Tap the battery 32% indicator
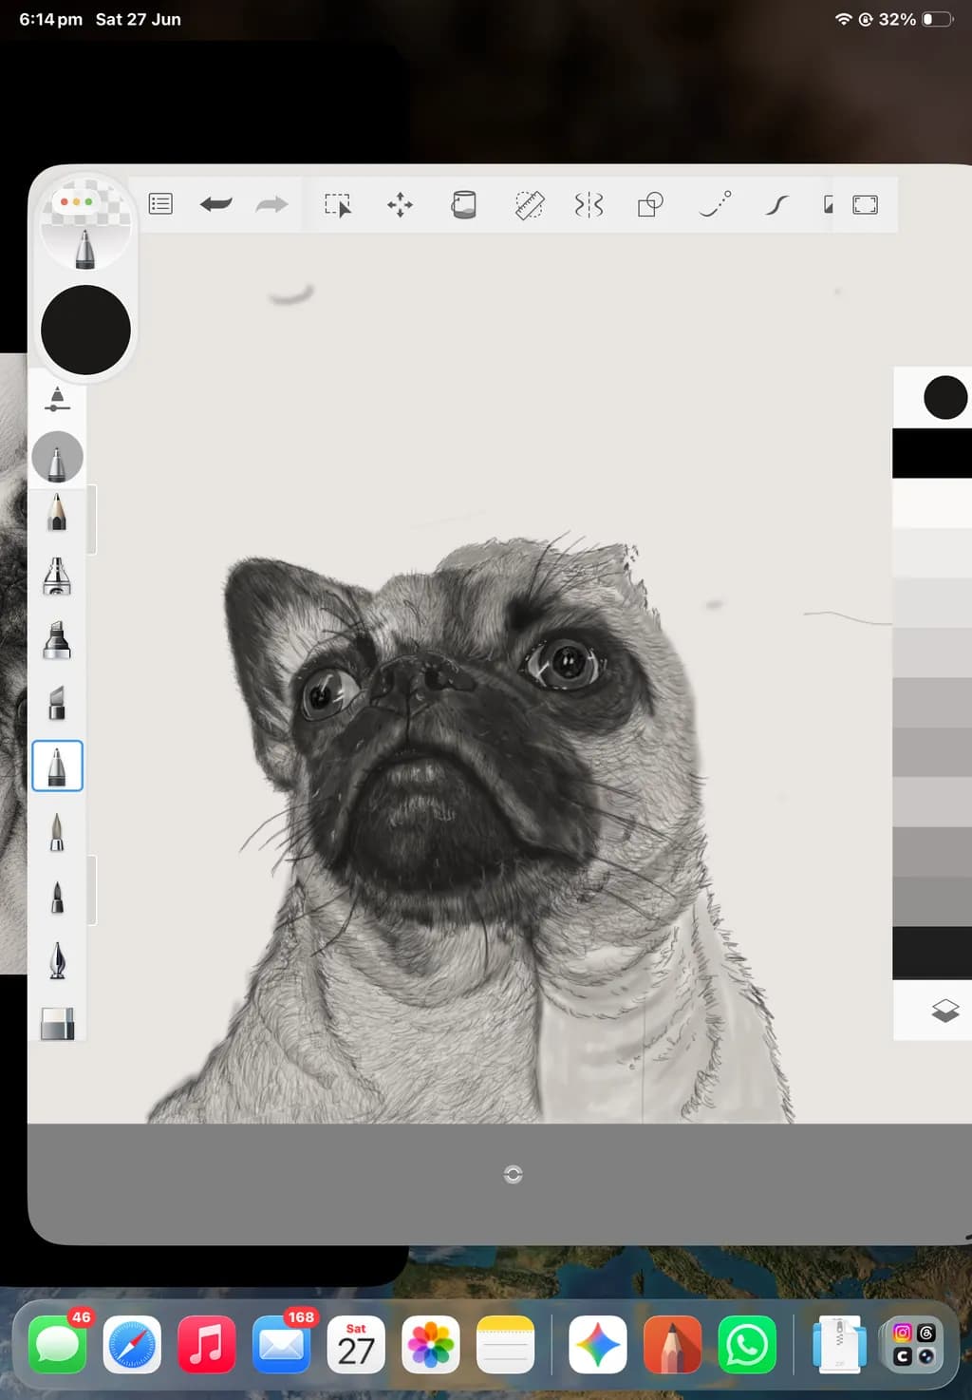Image resolution: width=972 pixels, height=1400 pixels. pos(915,19)
